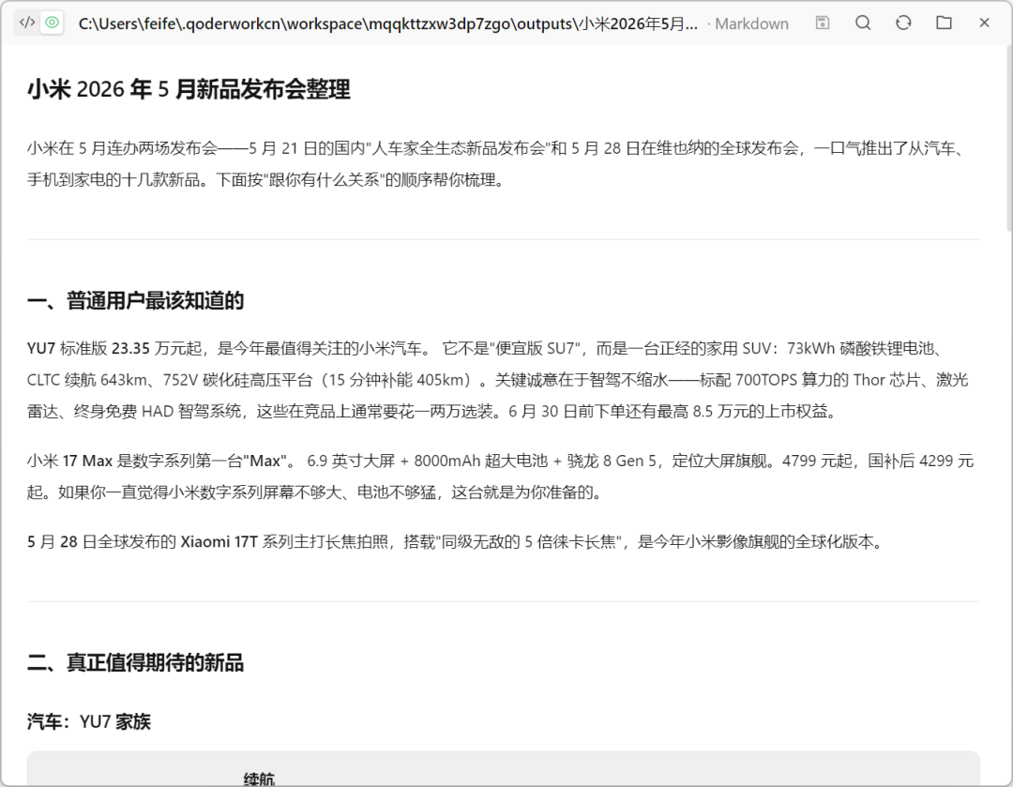Click intro paragraph starting 小米在 5 月连办两场发布会
1013x787 pixels.
[496, 164]
